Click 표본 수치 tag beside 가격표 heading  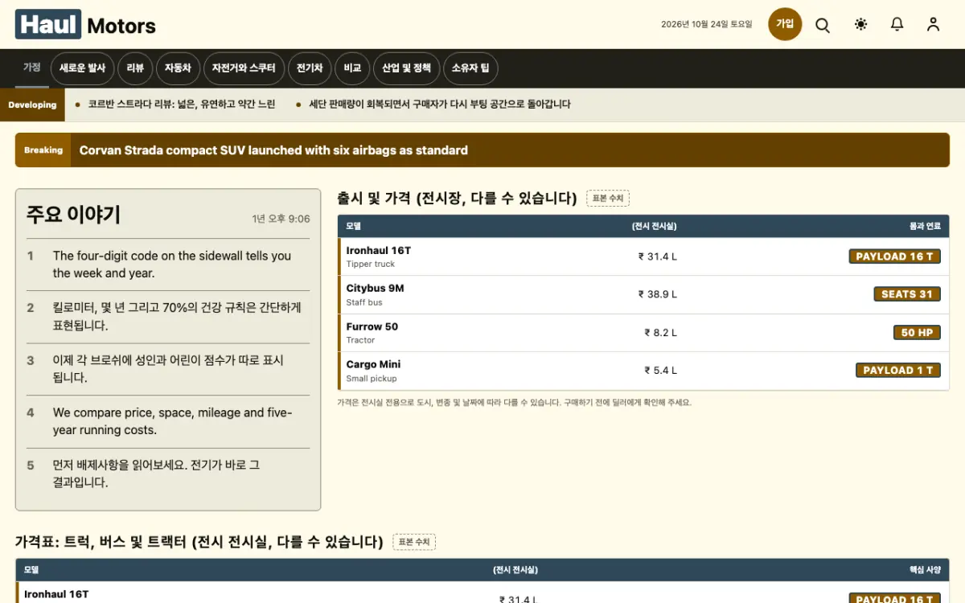414,542
